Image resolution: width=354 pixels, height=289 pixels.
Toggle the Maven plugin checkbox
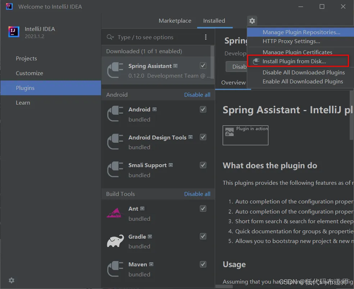[203, 265]
